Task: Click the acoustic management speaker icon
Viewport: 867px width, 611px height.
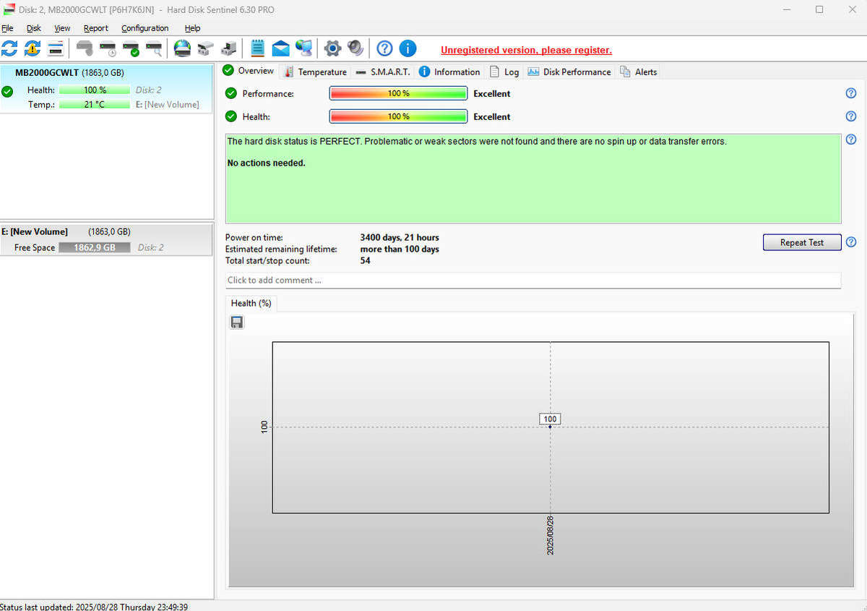Action: 355,48
